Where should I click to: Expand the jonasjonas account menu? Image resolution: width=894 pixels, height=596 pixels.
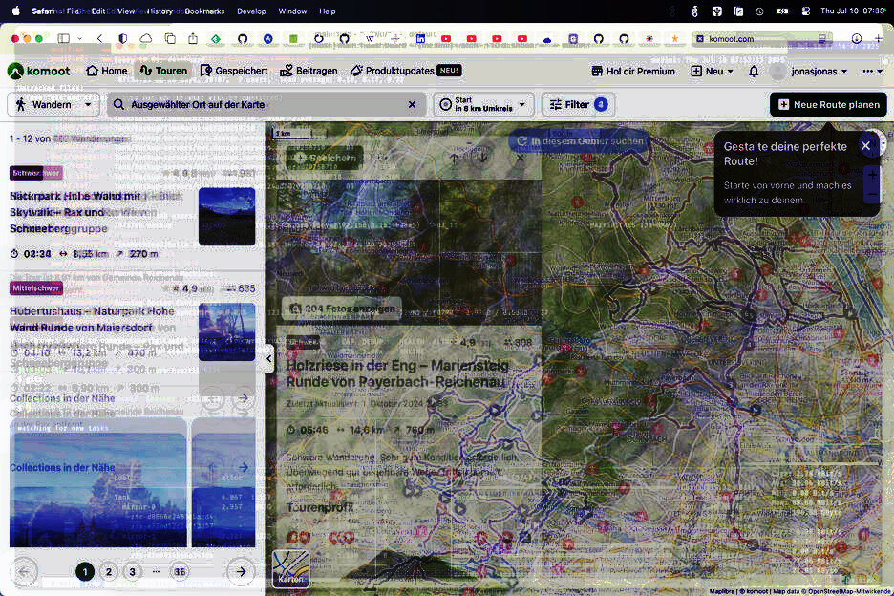pos(819,72)
